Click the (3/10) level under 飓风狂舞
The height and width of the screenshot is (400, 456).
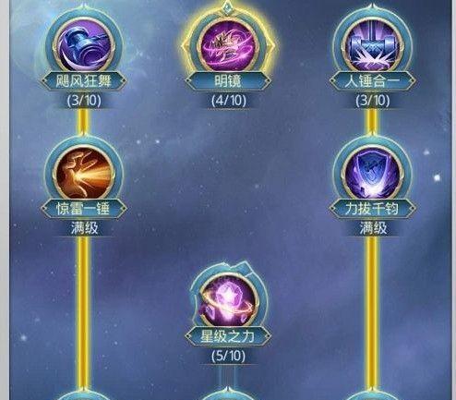point(84,101)
